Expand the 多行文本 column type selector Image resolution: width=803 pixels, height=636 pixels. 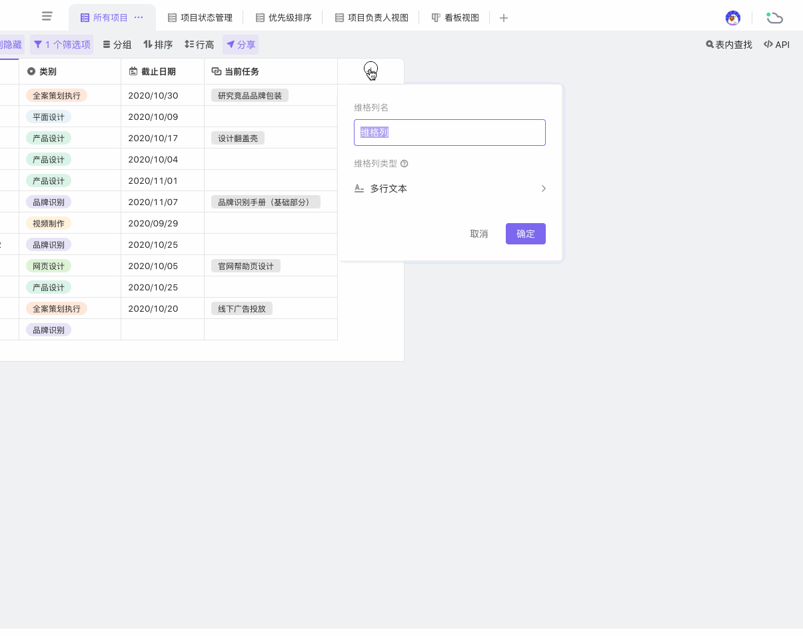click(450, 188)
